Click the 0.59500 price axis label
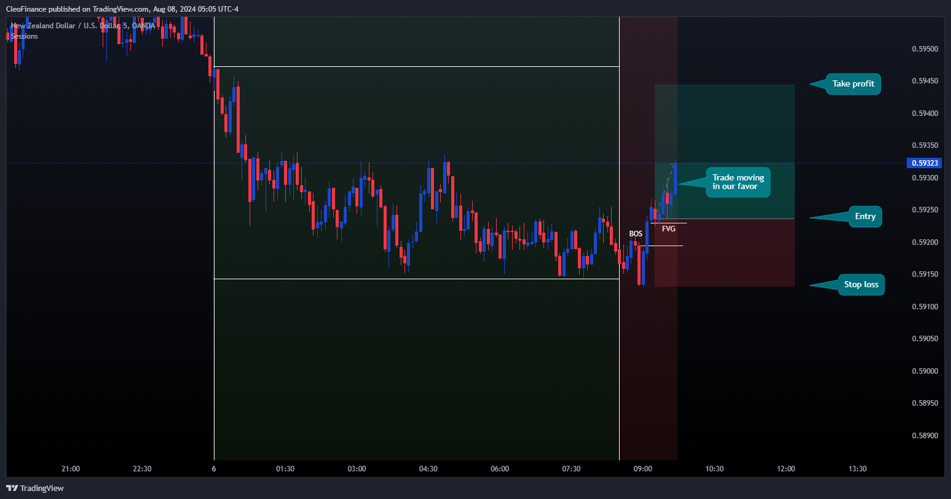Image resolution: width=951 pixels, height=499 pixels. [925, 49]
